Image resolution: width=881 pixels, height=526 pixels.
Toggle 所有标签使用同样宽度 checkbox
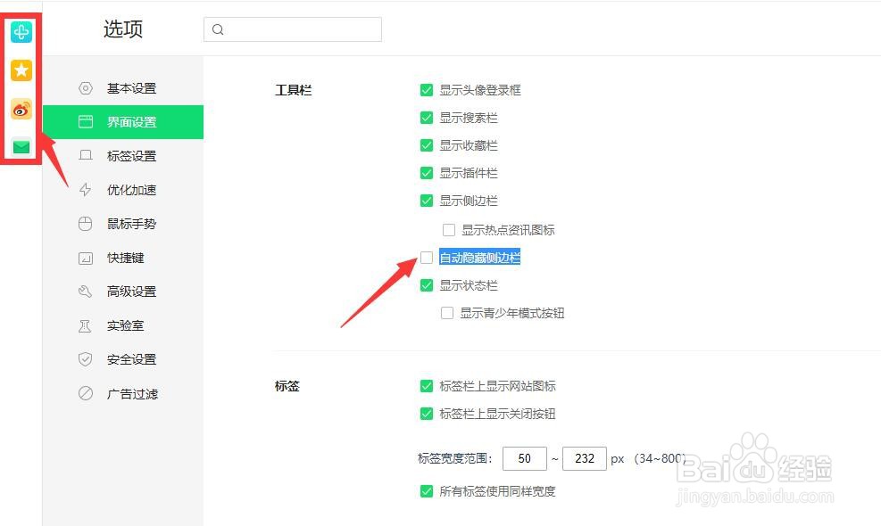427,491
